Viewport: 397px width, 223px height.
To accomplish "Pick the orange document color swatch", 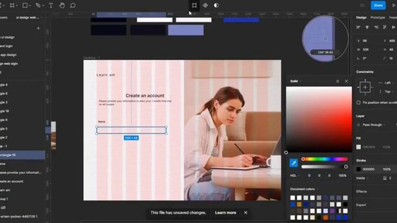I will pos(326,217).
